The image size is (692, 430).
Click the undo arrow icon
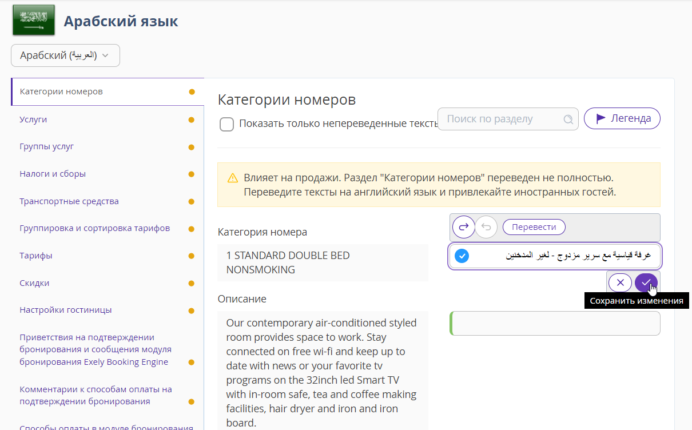[486, 227]
